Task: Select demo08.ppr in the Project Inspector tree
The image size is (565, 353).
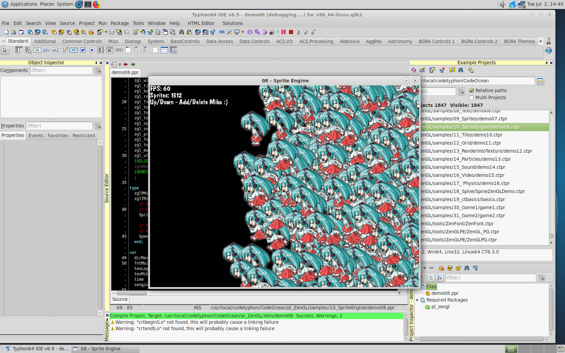Action: tap(445, 293)
